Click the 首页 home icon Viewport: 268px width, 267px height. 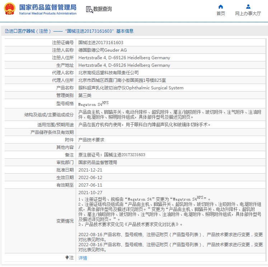(221, 7)
